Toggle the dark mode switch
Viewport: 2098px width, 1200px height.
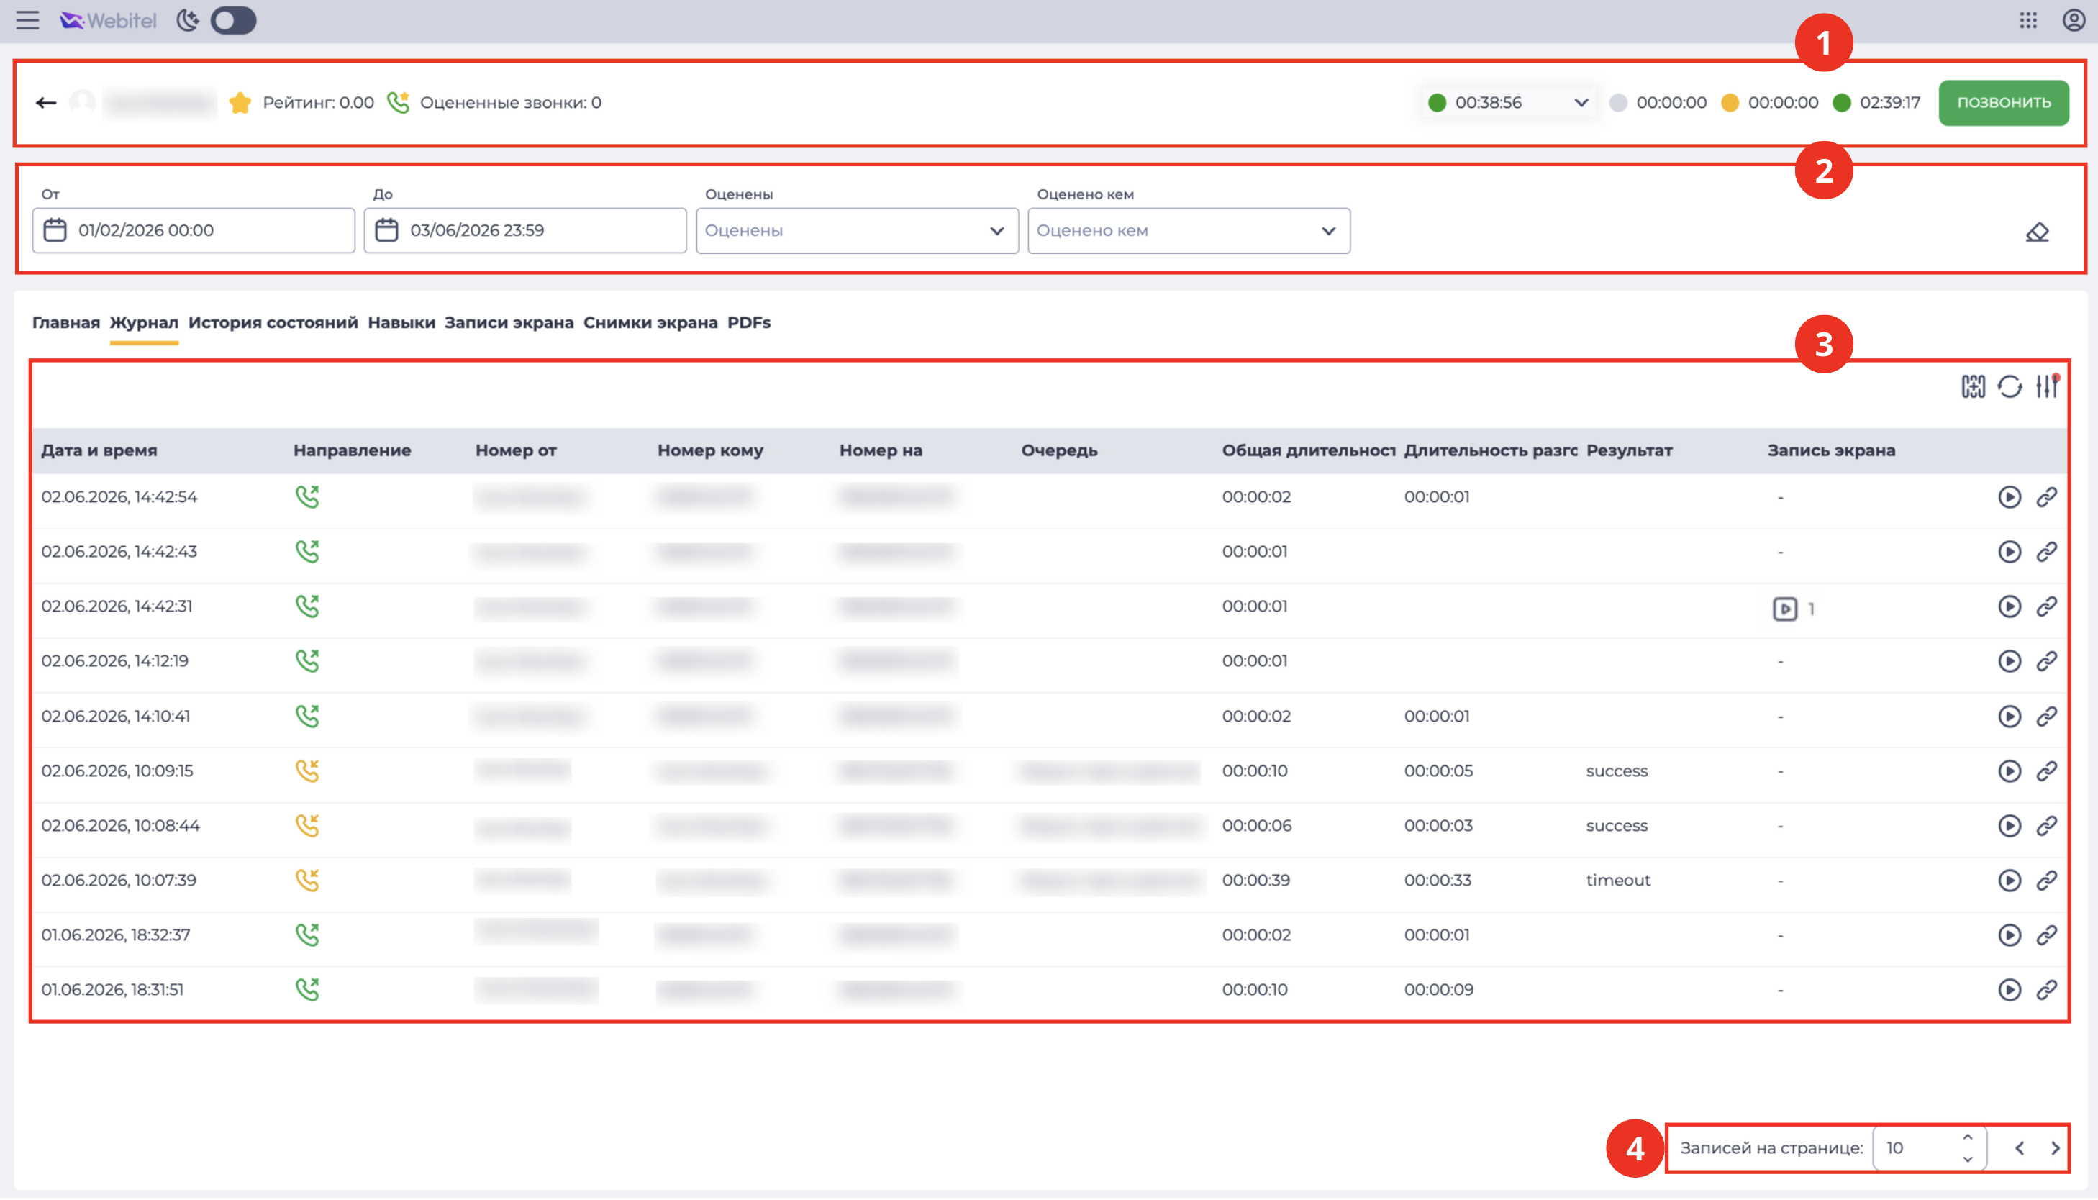coord(233,19)
